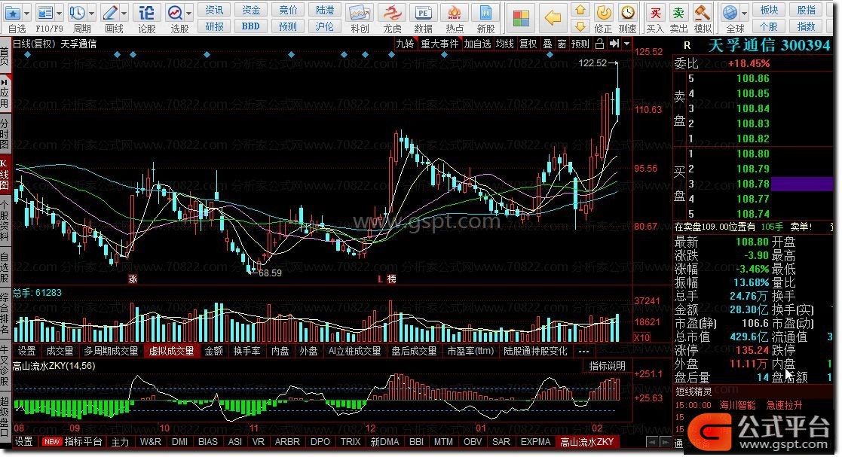Image resolution: width=842 pixels, height=457 pixels.
Task: Click the 周期 period clock icon
Action: (78, 12)
